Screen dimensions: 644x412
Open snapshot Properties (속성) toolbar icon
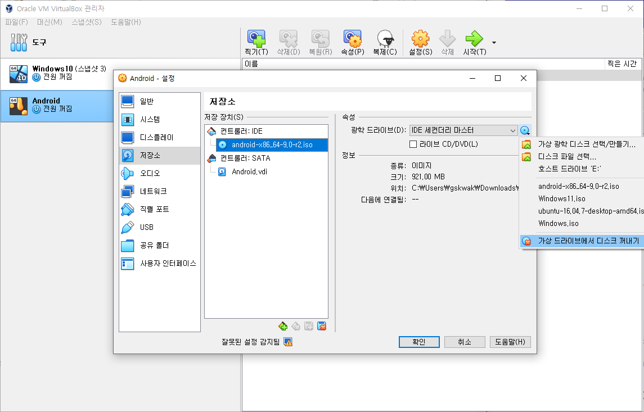pos(353,39)
